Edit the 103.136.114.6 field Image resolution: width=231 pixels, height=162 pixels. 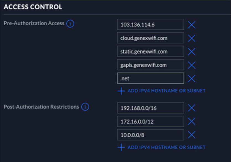pos(150,24)
